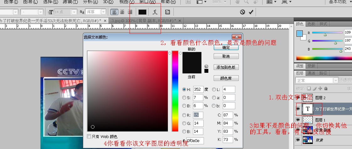Switch to the 路径 tab
This screenshot has width=352, height=149.
pos(323,73)
